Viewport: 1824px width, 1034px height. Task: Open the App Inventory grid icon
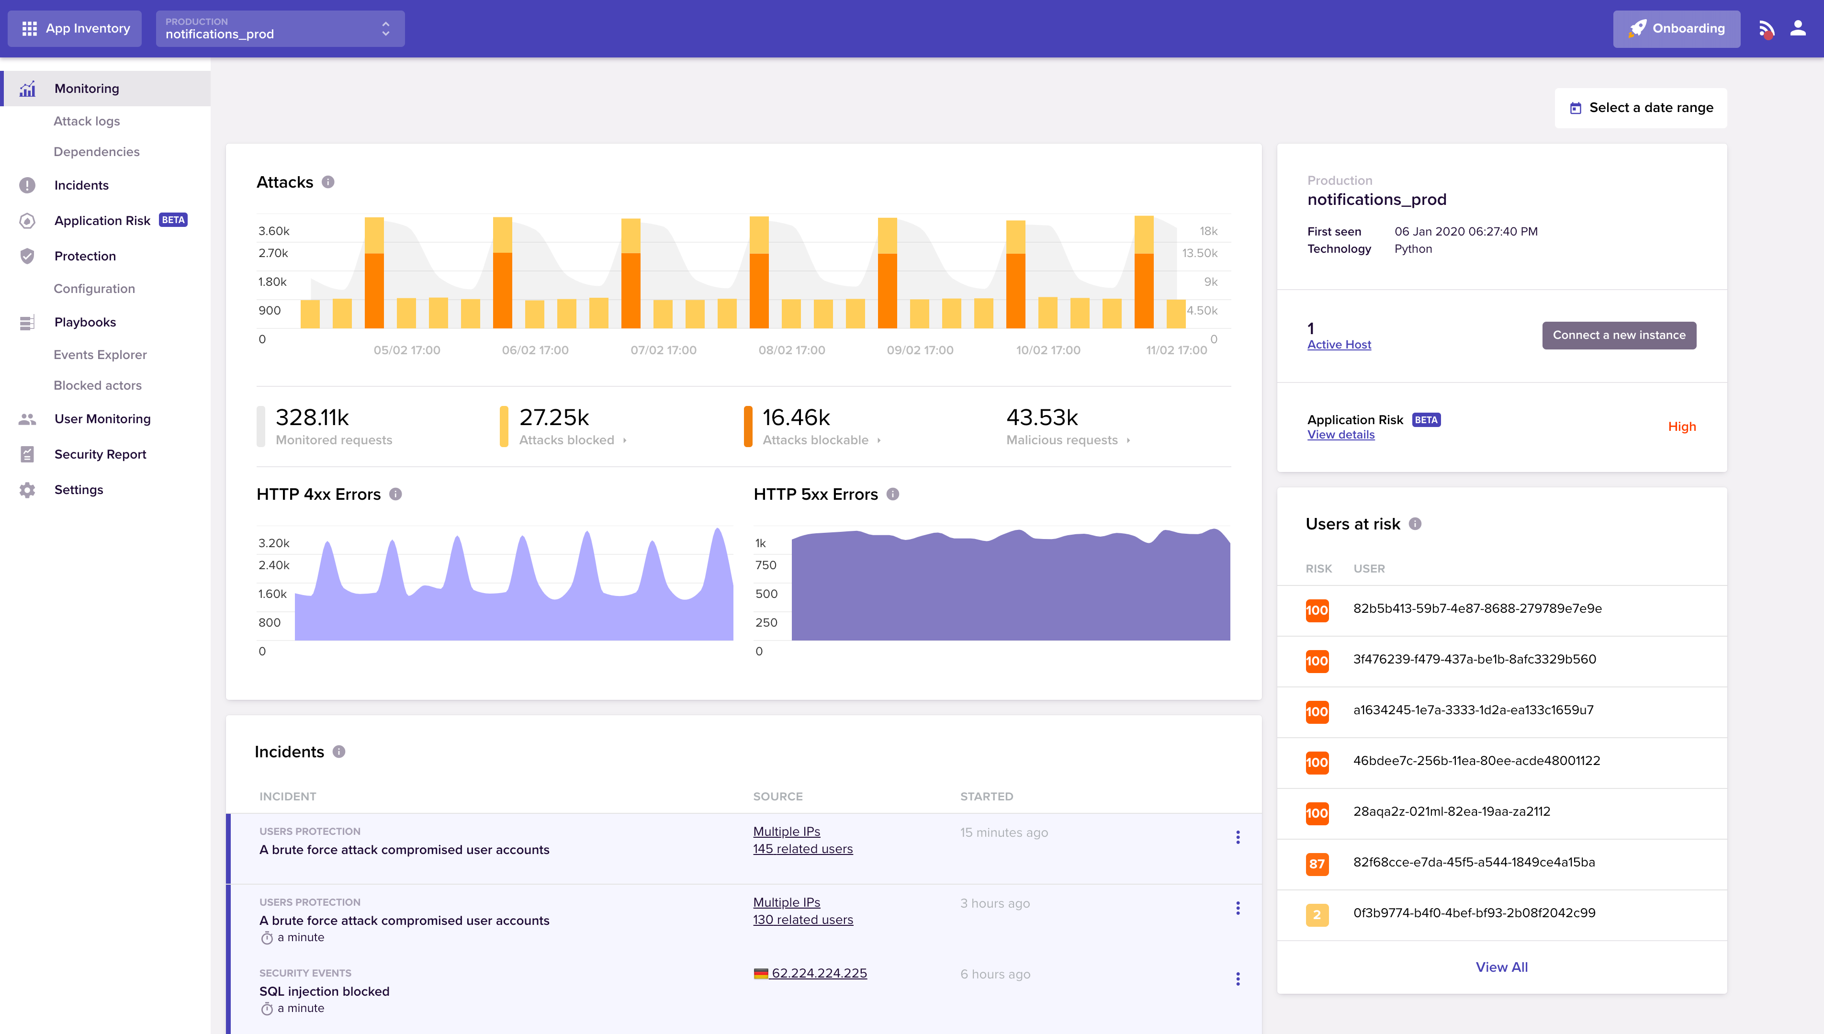(x=29, y=28)
